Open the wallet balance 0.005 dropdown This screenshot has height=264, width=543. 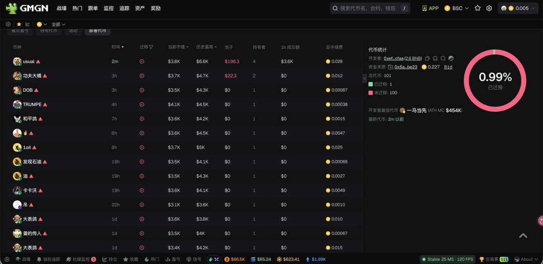[x=518, y=8]
